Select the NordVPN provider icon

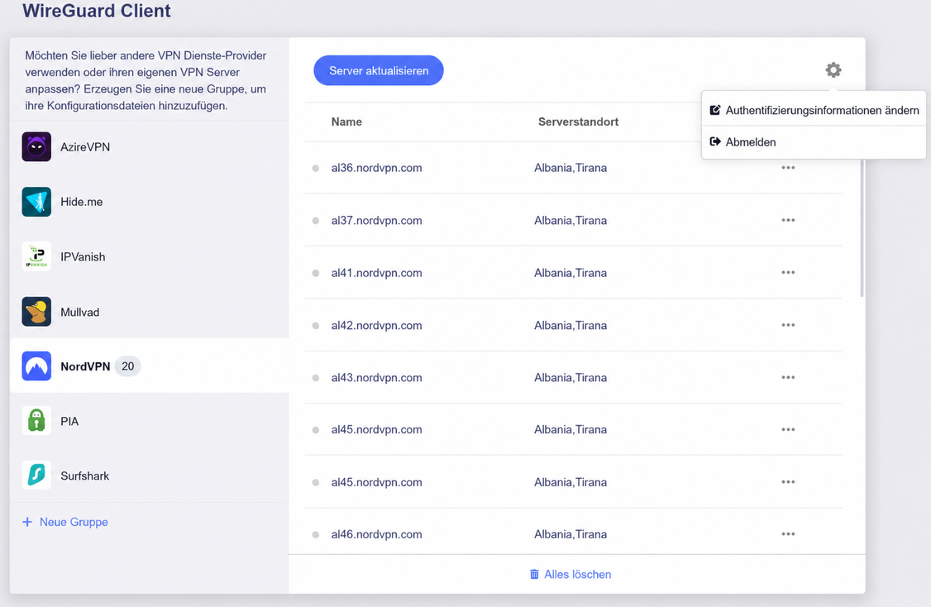coord(36,366)
